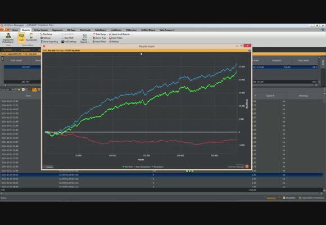
Task: Expand the Date Range dropdown
Action: (100, 34)
